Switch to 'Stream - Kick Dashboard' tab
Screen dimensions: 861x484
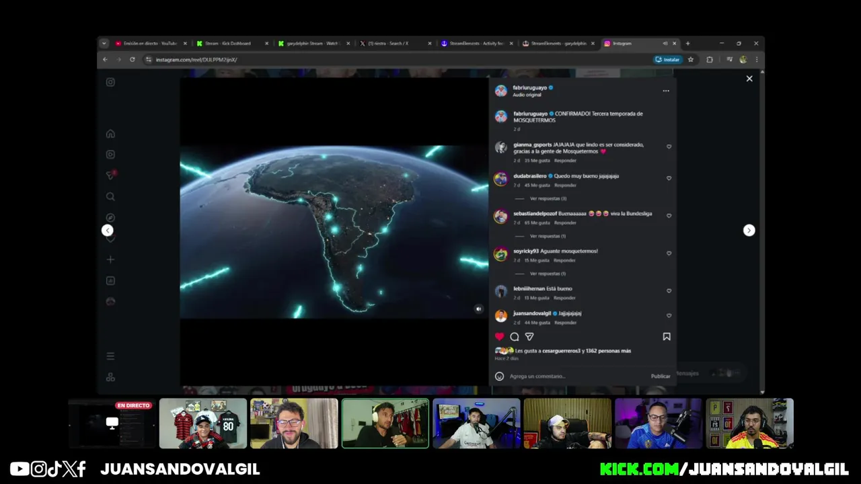(232, 44)
